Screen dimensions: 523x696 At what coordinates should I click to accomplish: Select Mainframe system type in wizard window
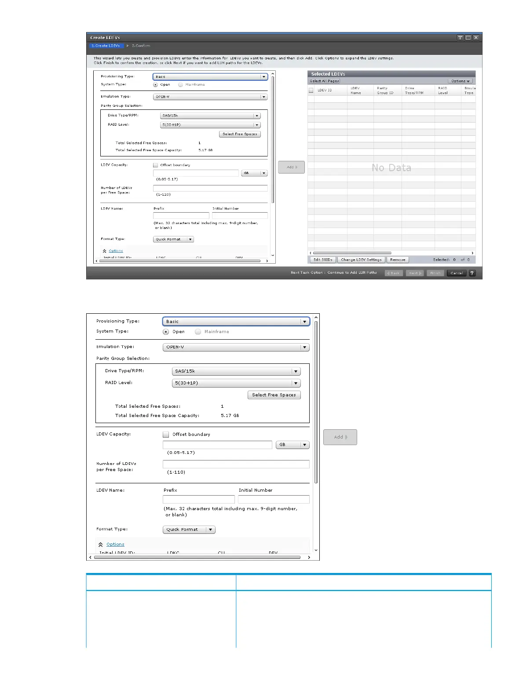[x=180, y=84]
